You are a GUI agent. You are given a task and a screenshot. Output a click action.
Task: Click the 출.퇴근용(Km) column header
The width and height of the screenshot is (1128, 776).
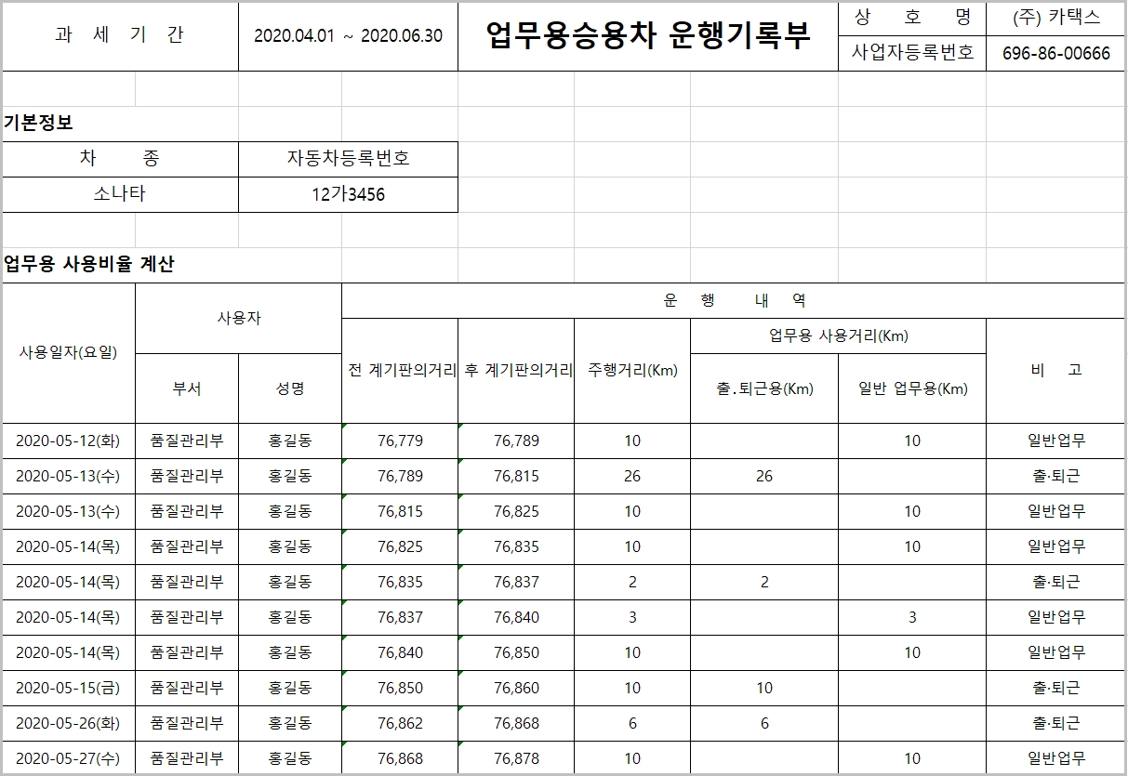[x=763, y=388]
